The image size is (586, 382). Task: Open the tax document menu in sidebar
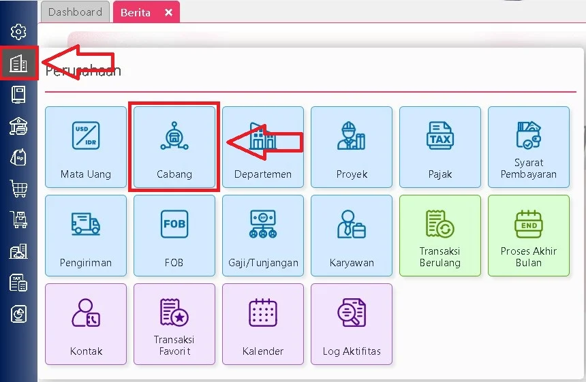(x=18, y=283)
